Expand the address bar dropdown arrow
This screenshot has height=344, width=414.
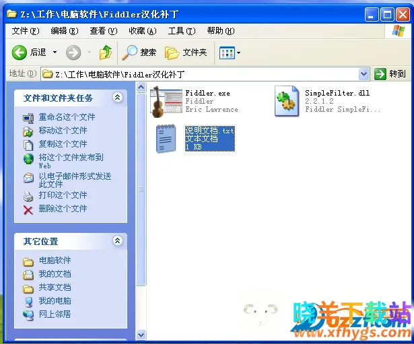(x=364, y=74)
